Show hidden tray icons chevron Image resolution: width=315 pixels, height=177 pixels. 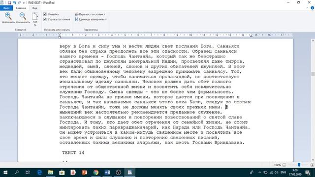tap(260, 173)
